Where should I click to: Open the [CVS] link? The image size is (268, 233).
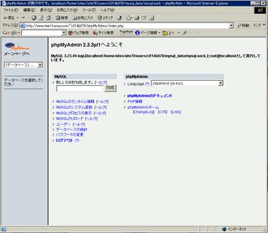coord(163,112)
